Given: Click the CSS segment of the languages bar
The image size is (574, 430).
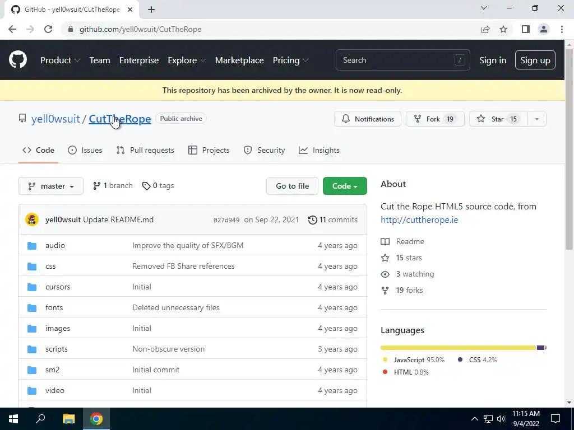Looking at the screenshot, I should coord(541,348).
